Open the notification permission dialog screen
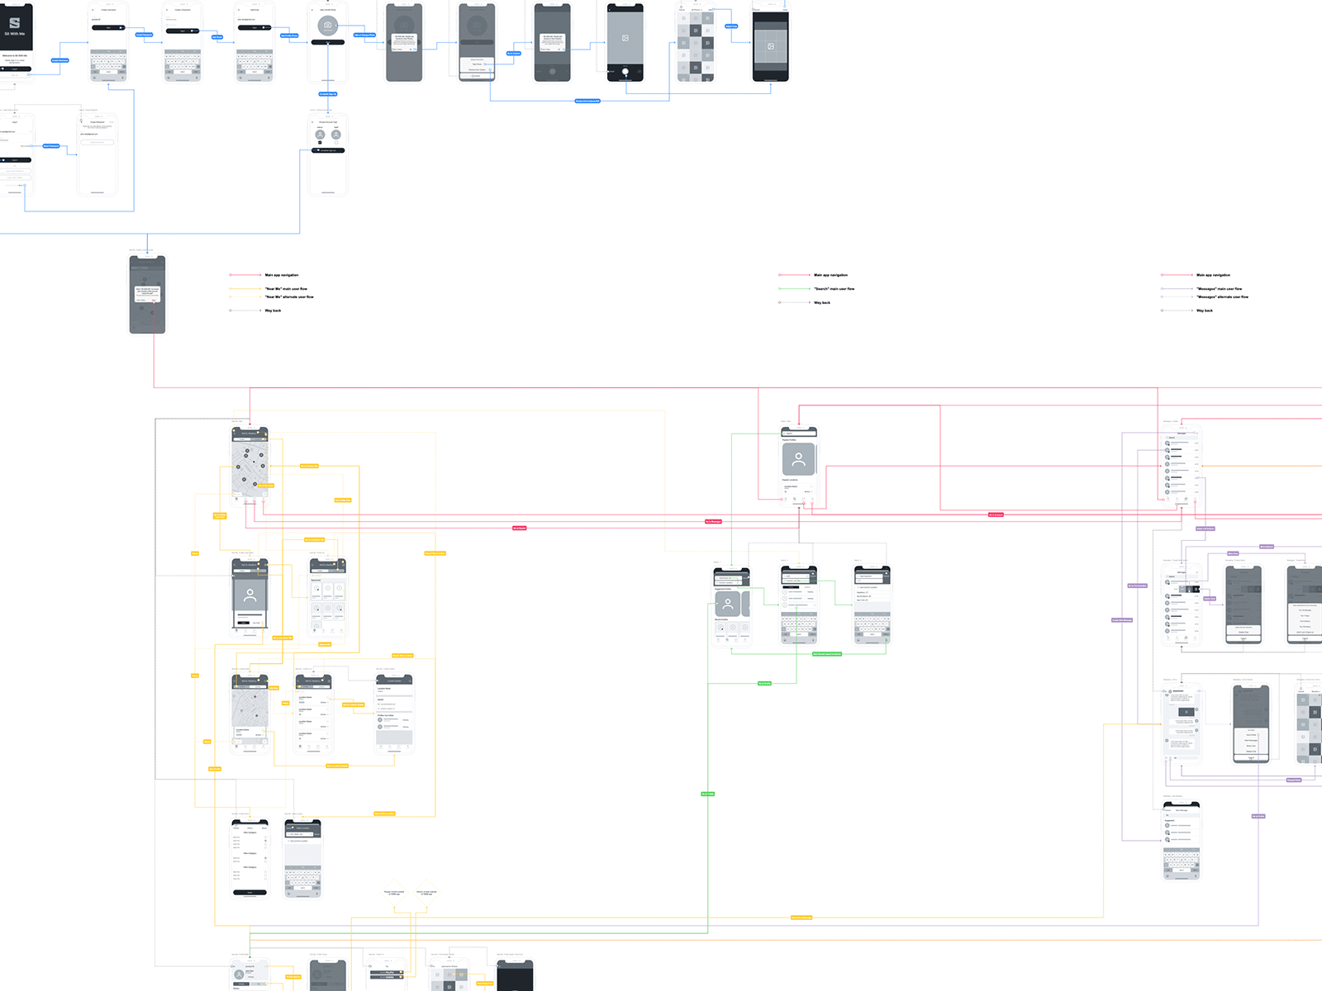 coord(147,295)
